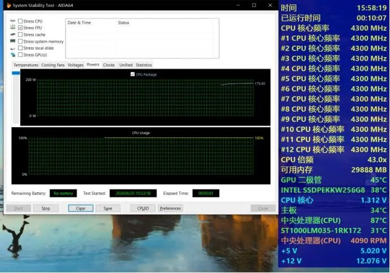Screen dimensions: 390x273
Task: Switch to the Temperatures tab
Action: (x=26, y=65)
